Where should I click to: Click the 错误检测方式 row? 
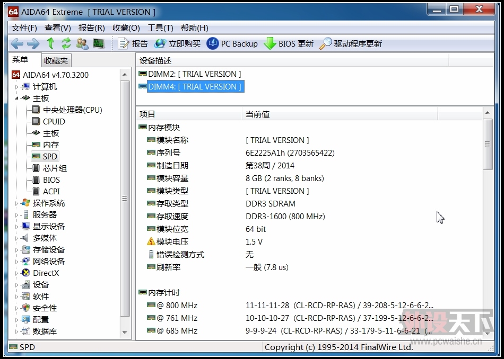click(x=309, y=254)
